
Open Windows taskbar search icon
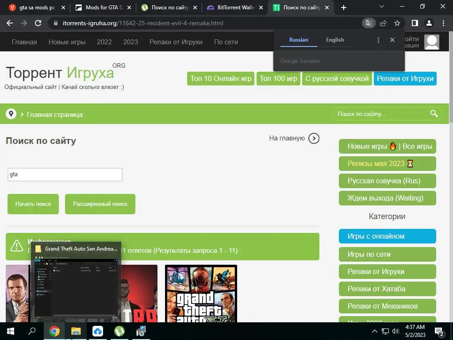32,331
